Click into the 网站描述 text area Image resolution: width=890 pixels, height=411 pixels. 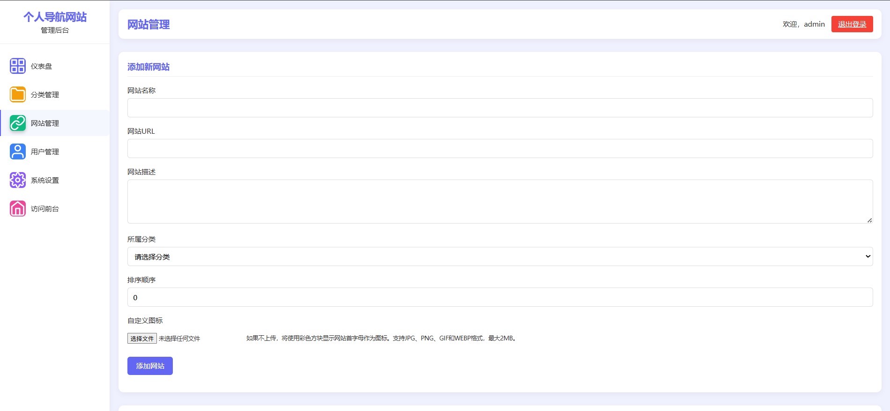pyautogui.click(x=500, y=202)
